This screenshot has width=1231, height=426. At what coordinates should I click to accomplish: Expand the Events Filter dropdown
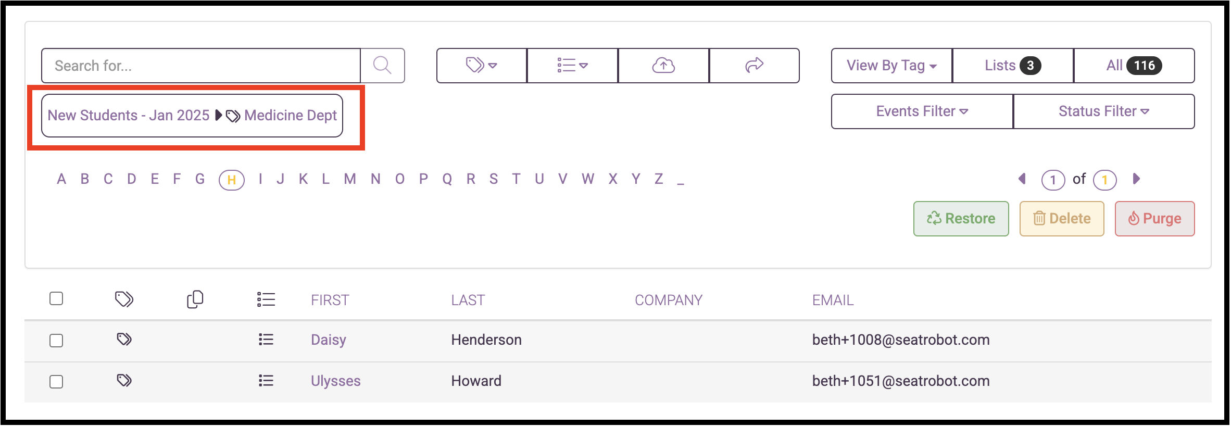922,111
